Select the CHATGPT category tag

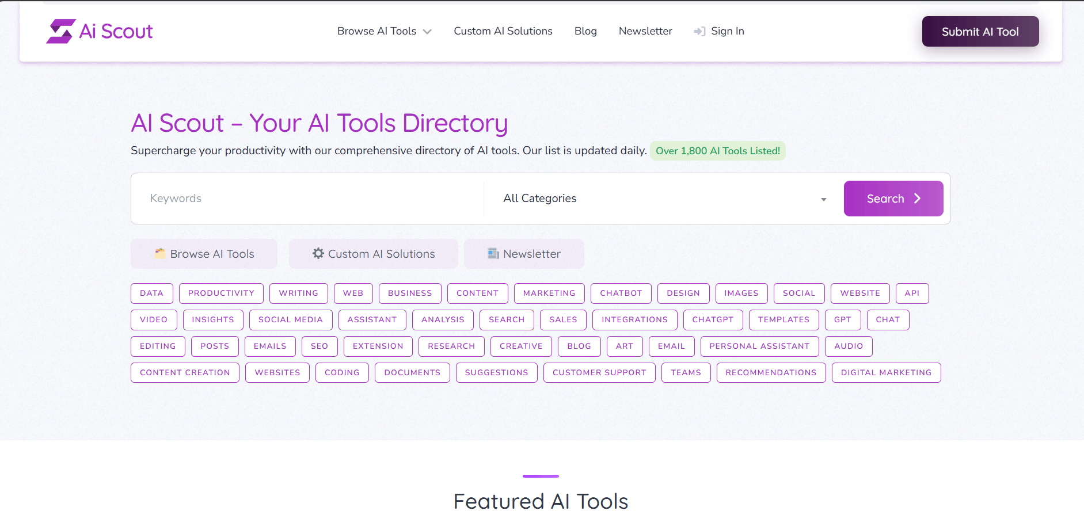pos(713,319)
